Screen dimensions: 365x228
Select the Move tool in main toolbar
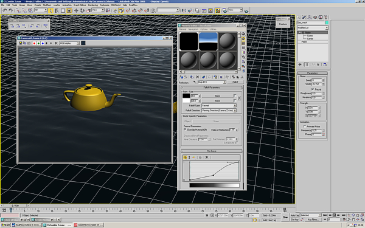tap(76, 10)
